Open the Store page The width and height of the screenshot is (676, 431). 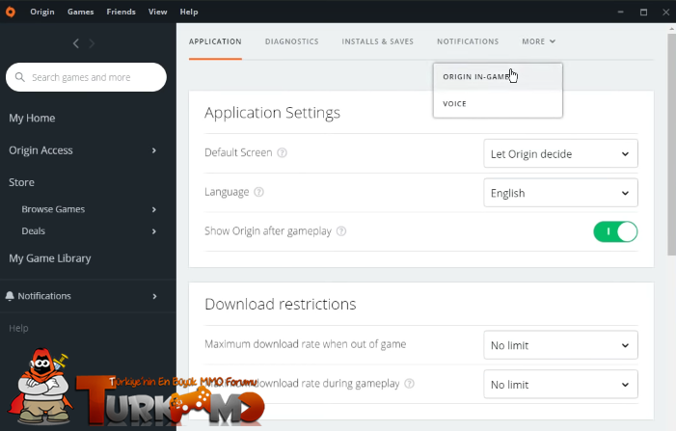tap(21, 182)
